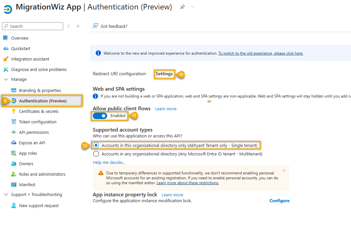Collapse the Manage section
The height and width of the screenshot is (230, 351).
click(6, 80)
